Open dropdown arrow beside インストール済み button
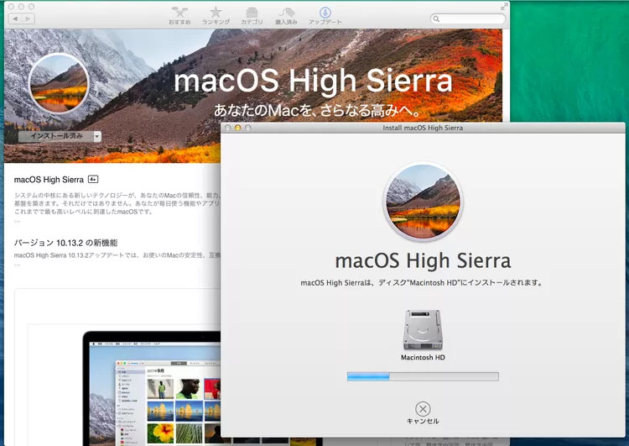Image resolution: width=629 pixels, height=446 pixels. coord(97,136)
